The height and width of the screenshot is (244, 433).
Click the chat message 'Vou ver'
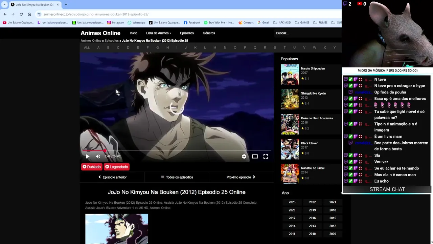tap(381, 162)
